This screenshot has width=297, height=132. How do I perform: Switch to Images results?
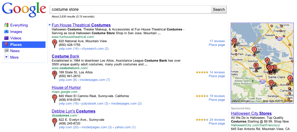coord(16,32)
